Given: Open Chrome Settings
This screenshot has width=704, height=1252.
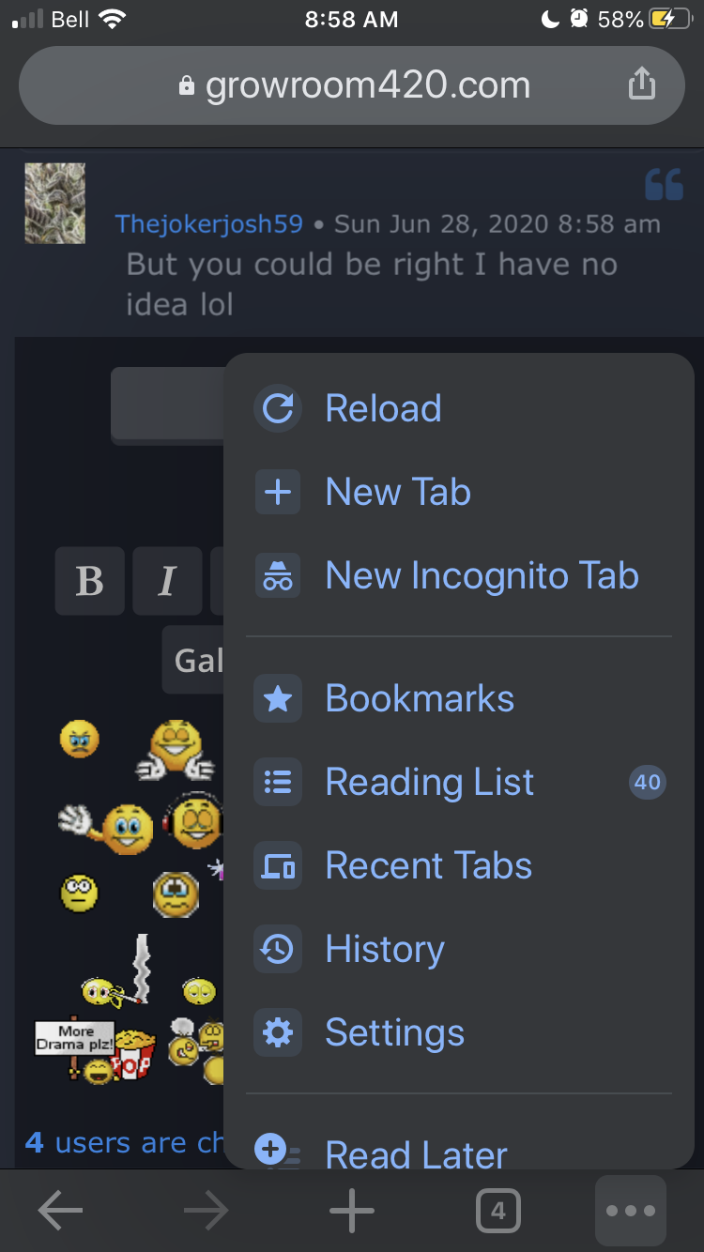Looking at the screenshot, I should coord(394,1032).
